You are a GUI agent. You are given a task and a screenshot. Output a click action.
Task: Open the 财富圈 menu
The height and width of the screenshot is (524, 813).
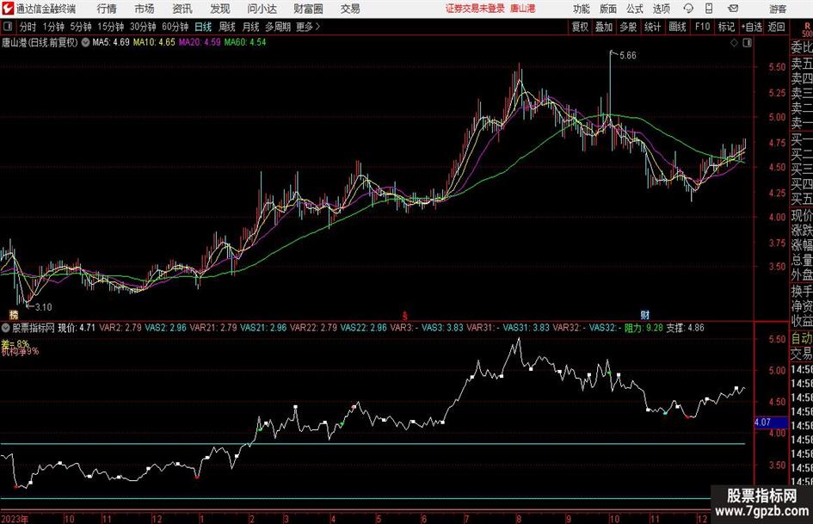coord(308,9)
